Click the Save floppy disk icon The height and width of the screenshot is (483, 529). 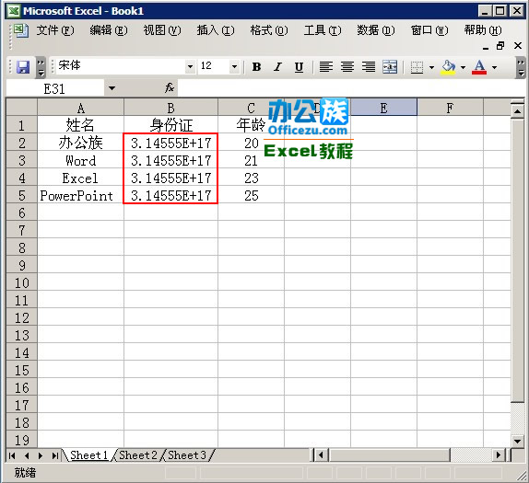click(23, 67)
